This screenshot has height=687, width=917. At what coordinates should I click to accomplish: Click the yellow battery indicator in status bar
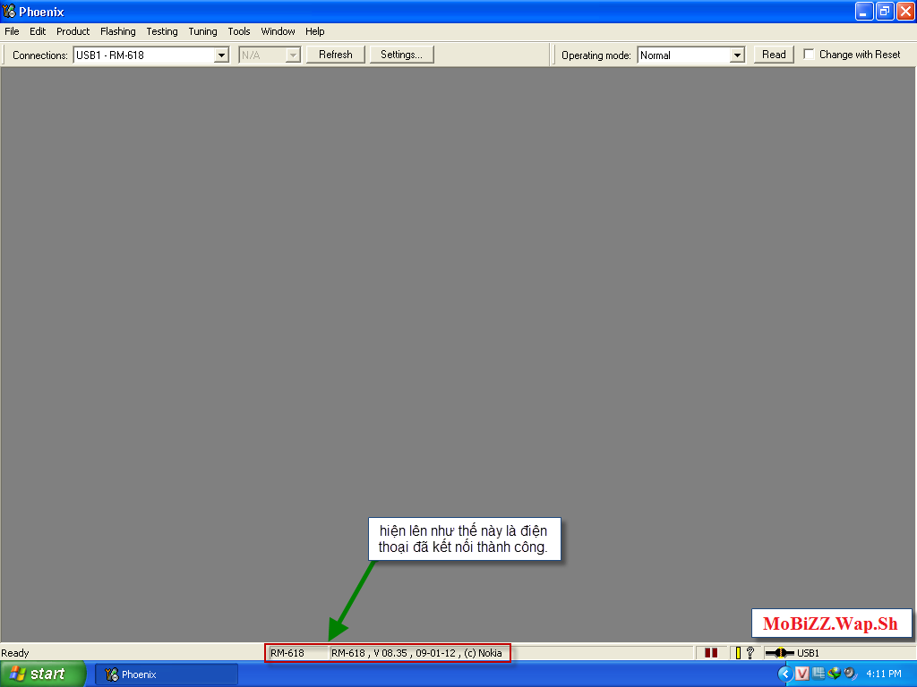[x=738, y=653]
